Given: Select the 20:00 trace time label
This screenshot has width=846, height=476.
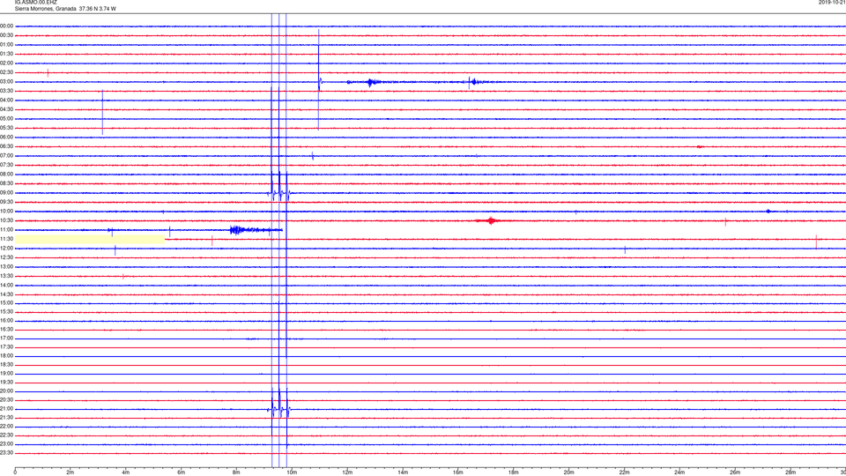Looking at the screenshot, I should click(6, 391).
